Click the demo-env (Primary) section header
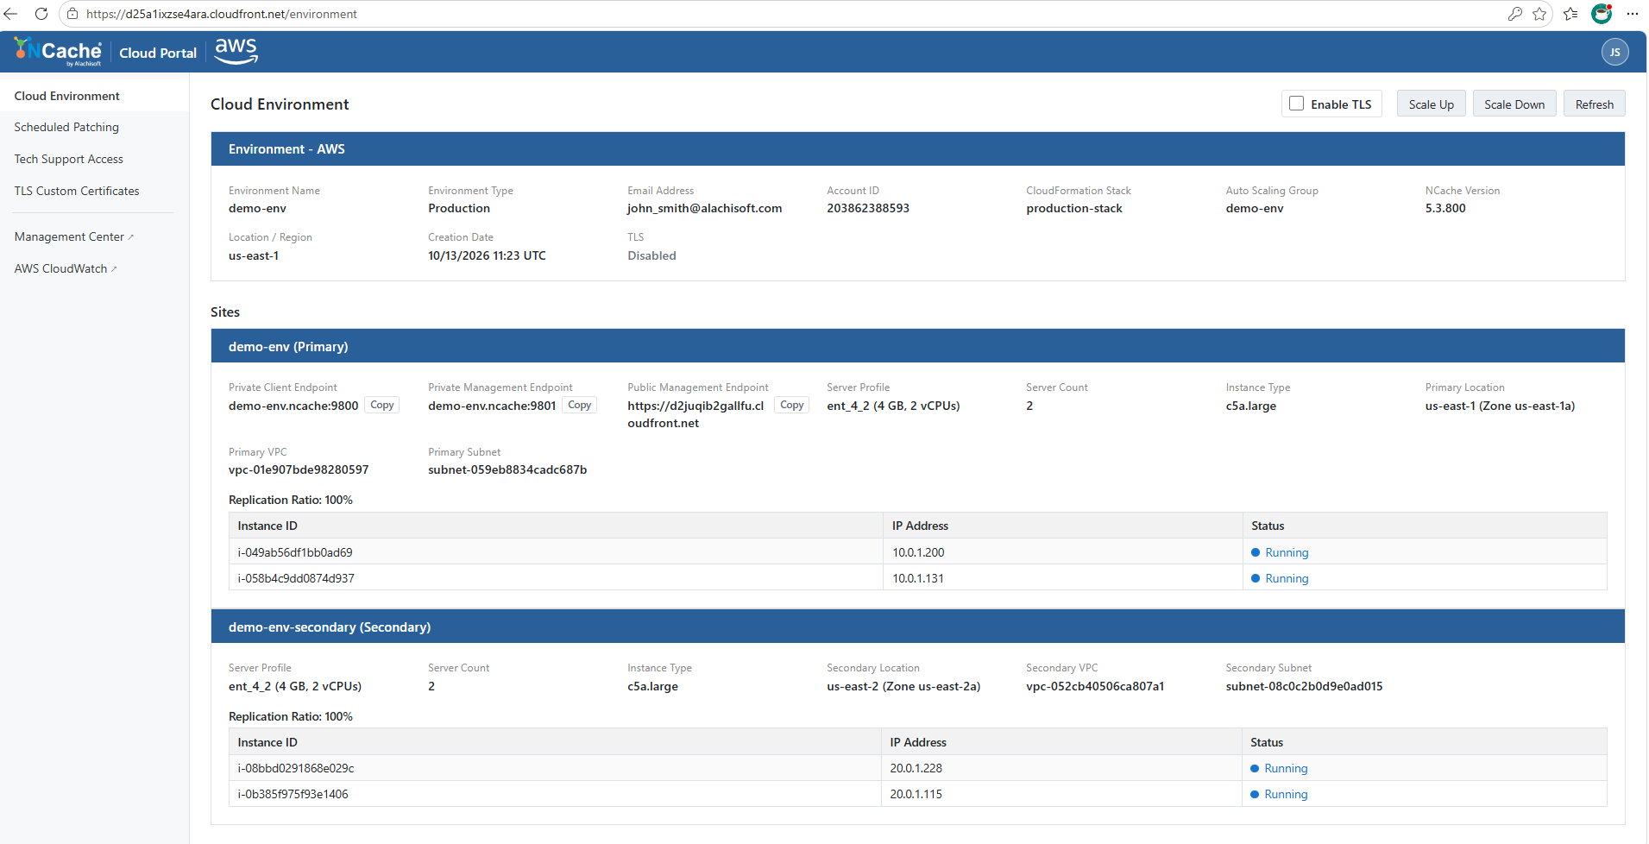 [917, 346]
